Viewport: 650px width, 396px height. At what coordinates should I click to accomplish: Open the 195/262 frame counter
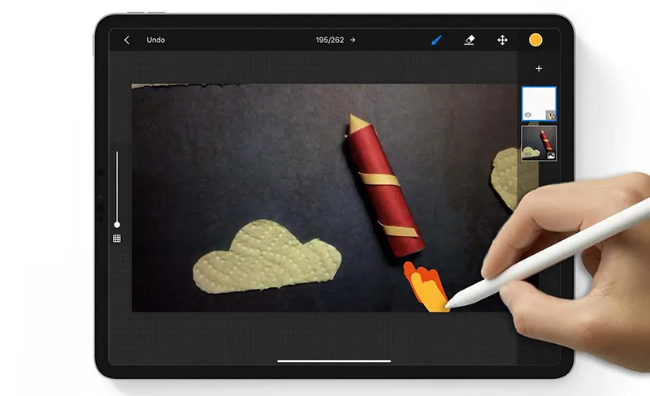coord(330,40)
